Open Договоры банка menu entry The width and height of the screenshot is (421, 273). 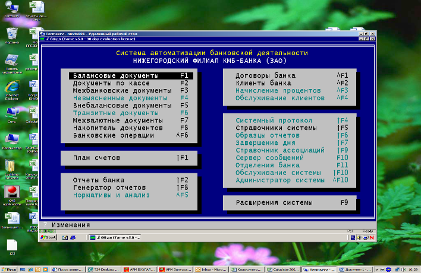pos(265,76)
